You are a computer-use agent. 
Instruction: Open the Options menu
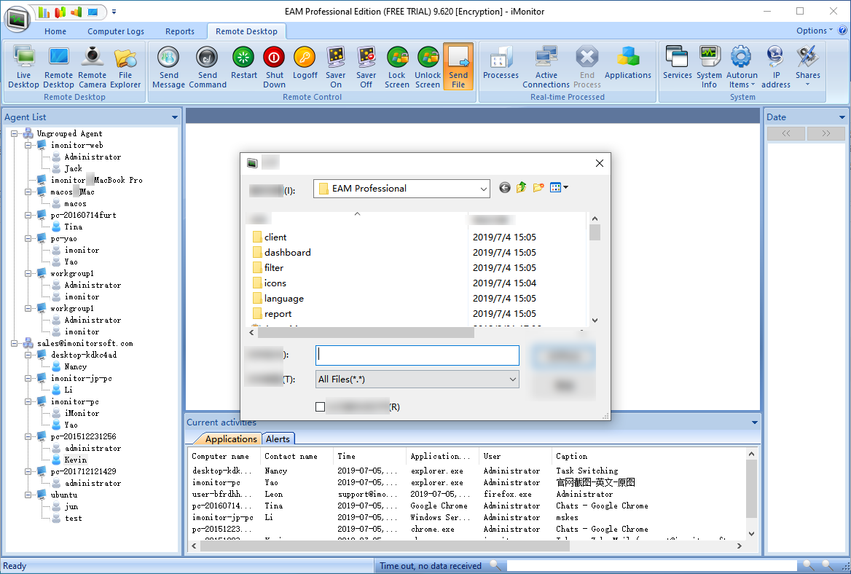tap(814, 31)
